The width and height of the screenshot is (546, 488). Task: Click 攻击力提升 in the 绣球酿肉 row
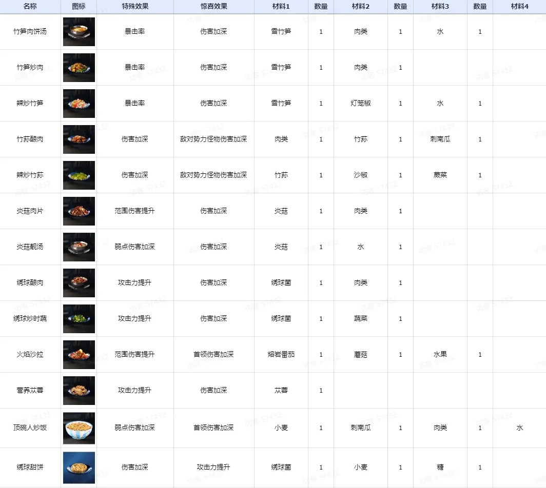click(x=135, y=282)
